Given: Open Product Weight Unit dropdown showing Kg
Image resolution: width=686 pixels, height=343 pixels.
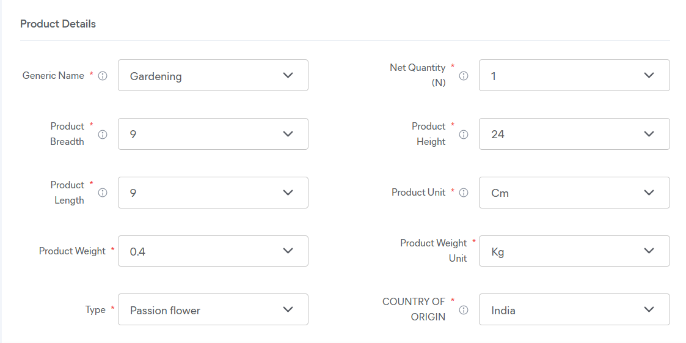Looking at the screenshot, I should (x=574, y=251).
